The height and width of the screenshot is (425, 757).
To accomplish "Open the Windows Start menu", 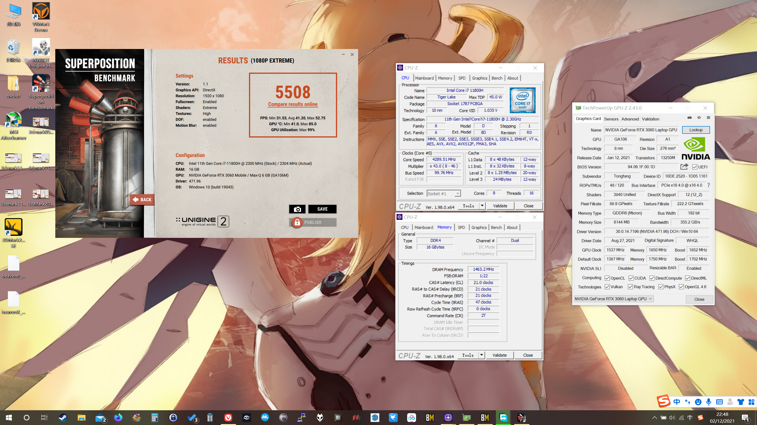I will click(x=9, y=418).
